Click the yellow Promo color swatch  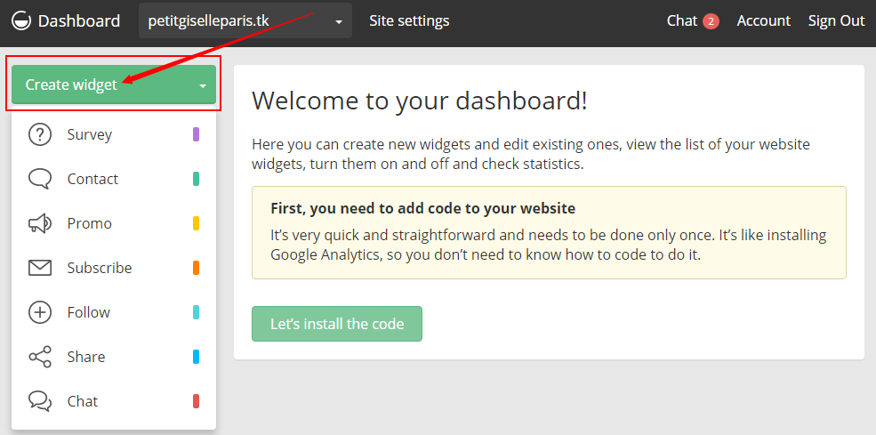pos(196,223)
